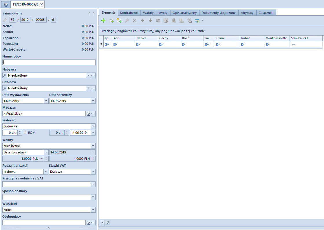Click the X delete item icon
The height and width of the screenshot is (230, 324).
tap(135, 21)
